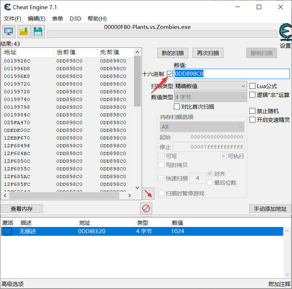Click 附加注释 at bottom right
This screenshot has height=289, width=292.
279,284
